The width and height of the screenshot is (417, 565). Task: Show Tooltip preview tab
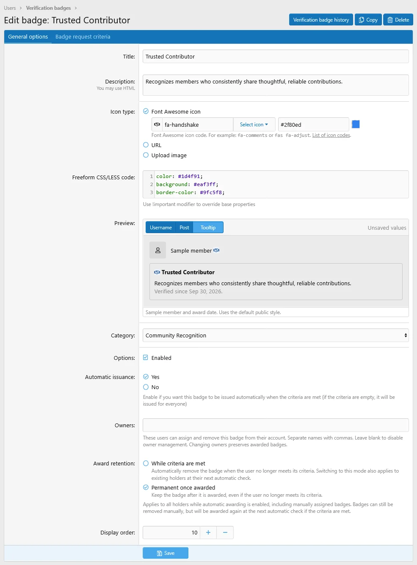[x=208, y=228]
